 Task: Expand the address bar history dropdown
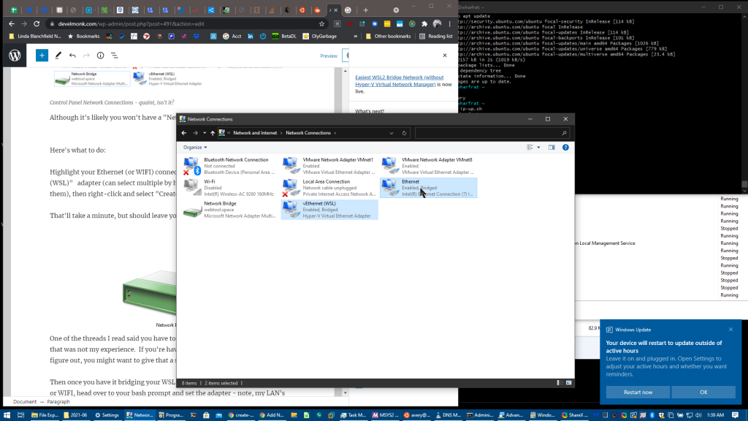click(x=392, y=133)
